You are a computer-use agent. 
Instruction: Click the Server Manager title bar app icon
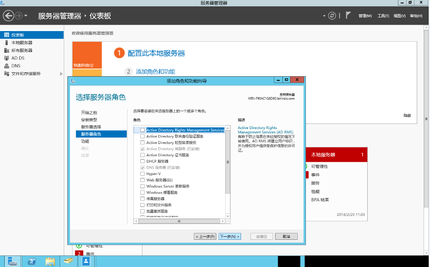pyautogui.click(x=3, y=3)
